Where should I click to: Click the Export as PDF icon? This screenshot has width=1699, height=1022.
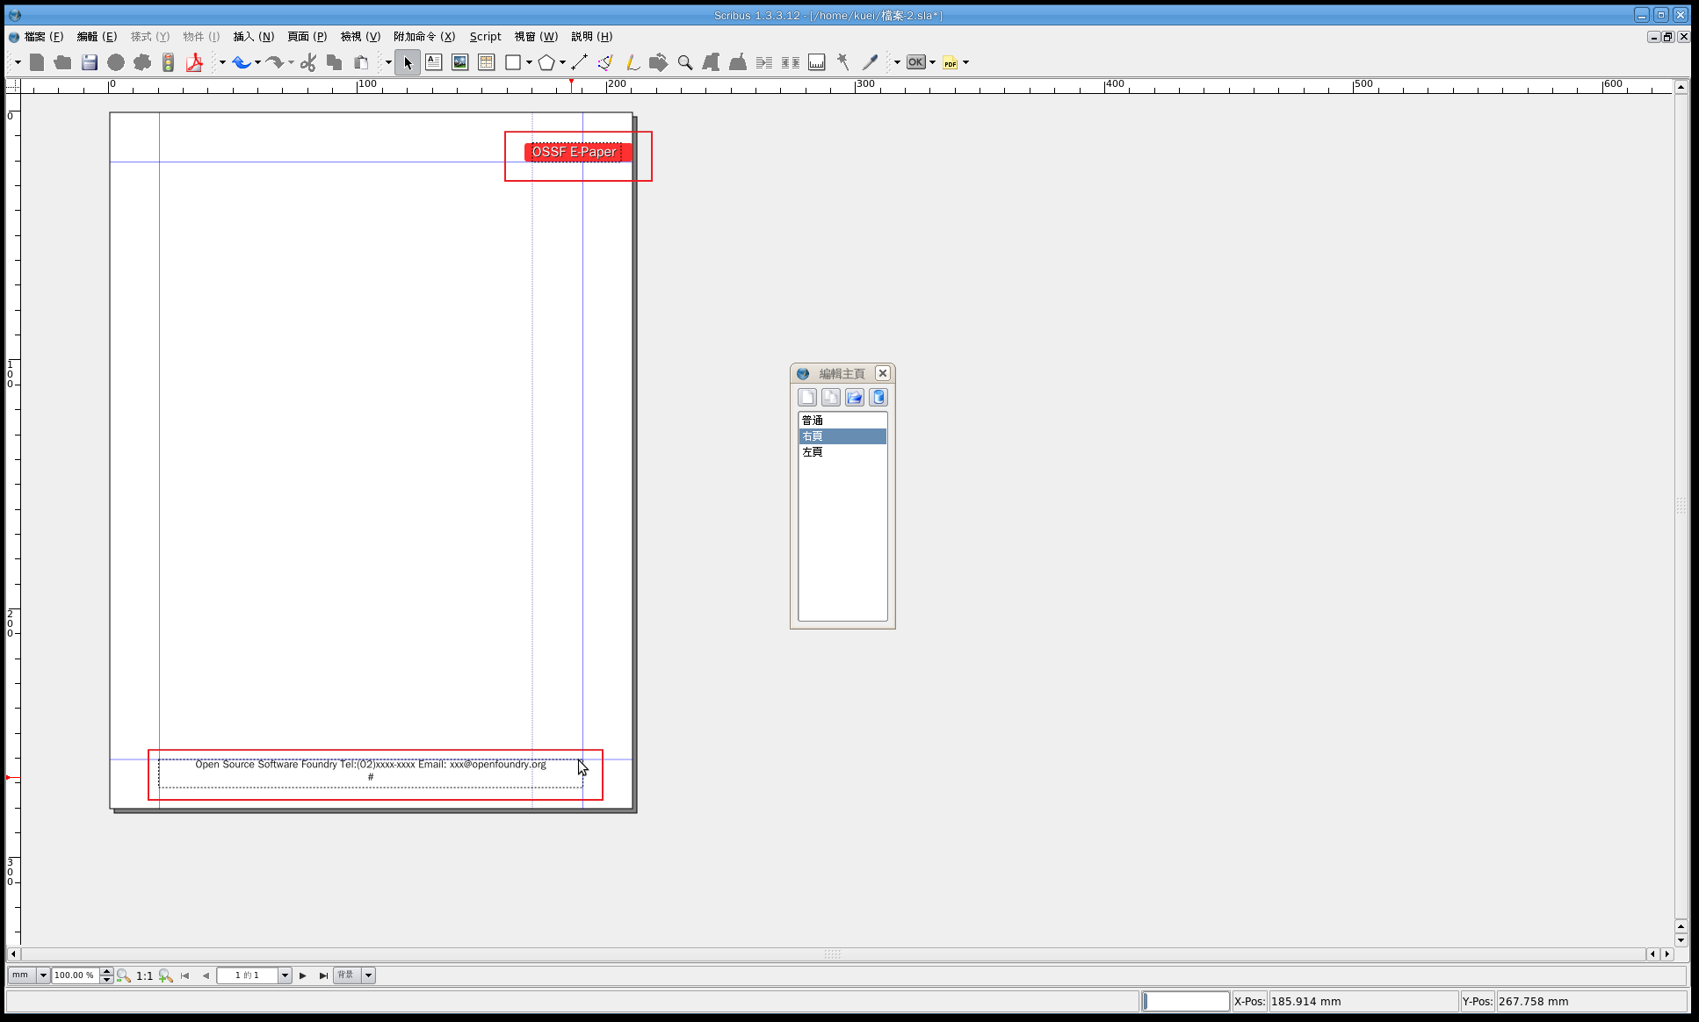tap(194, 62)
